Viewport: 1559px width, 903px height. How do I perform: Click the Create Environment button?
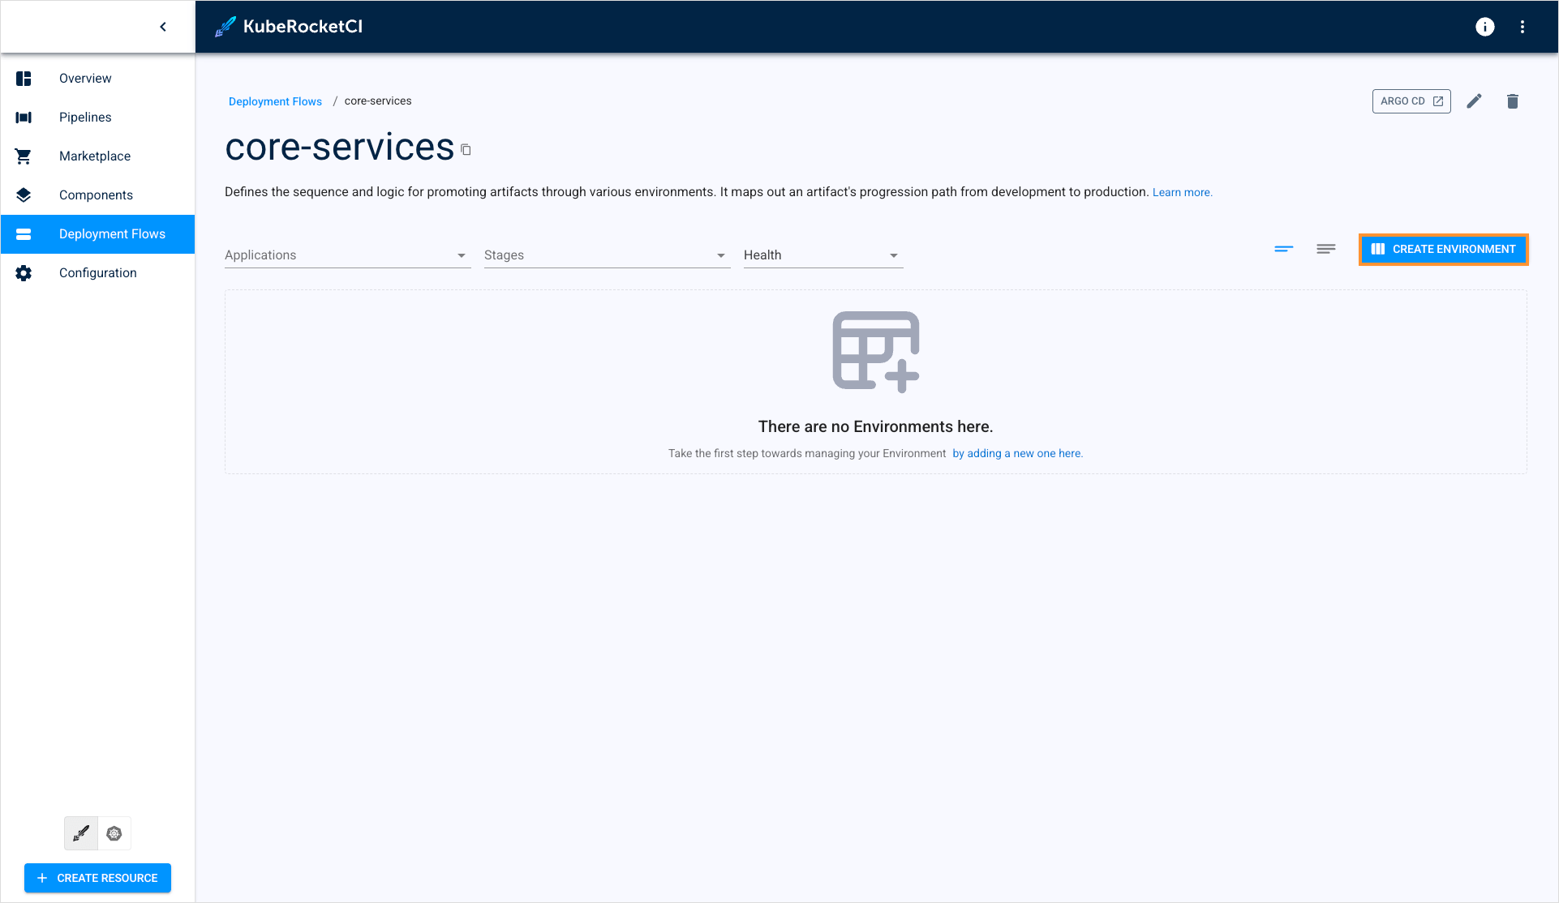click(x=1443, y=249)
